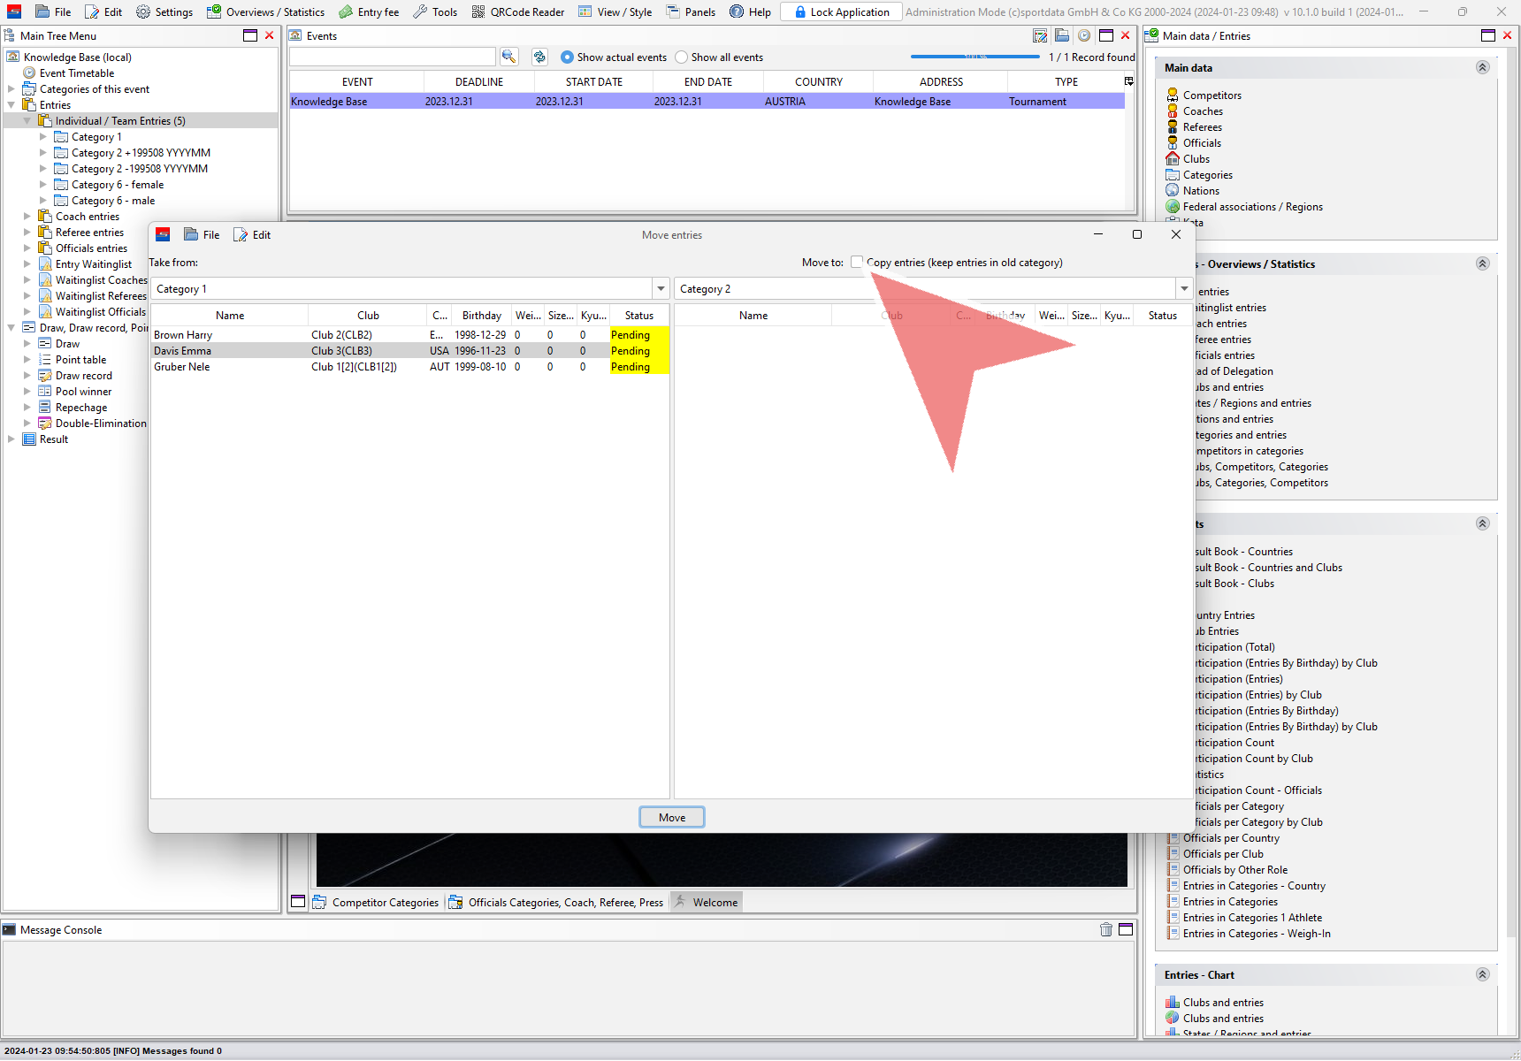Open File menu in Move entries dialog

pyautogui.click(x=202, y=234)
